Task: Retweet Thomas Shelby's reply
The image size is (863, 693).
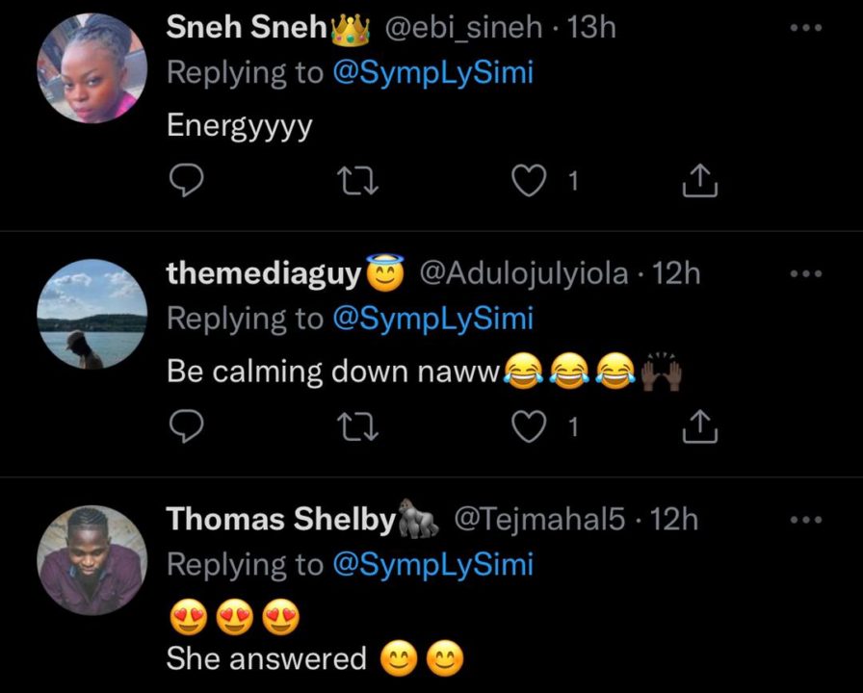Action: point(357,688)
